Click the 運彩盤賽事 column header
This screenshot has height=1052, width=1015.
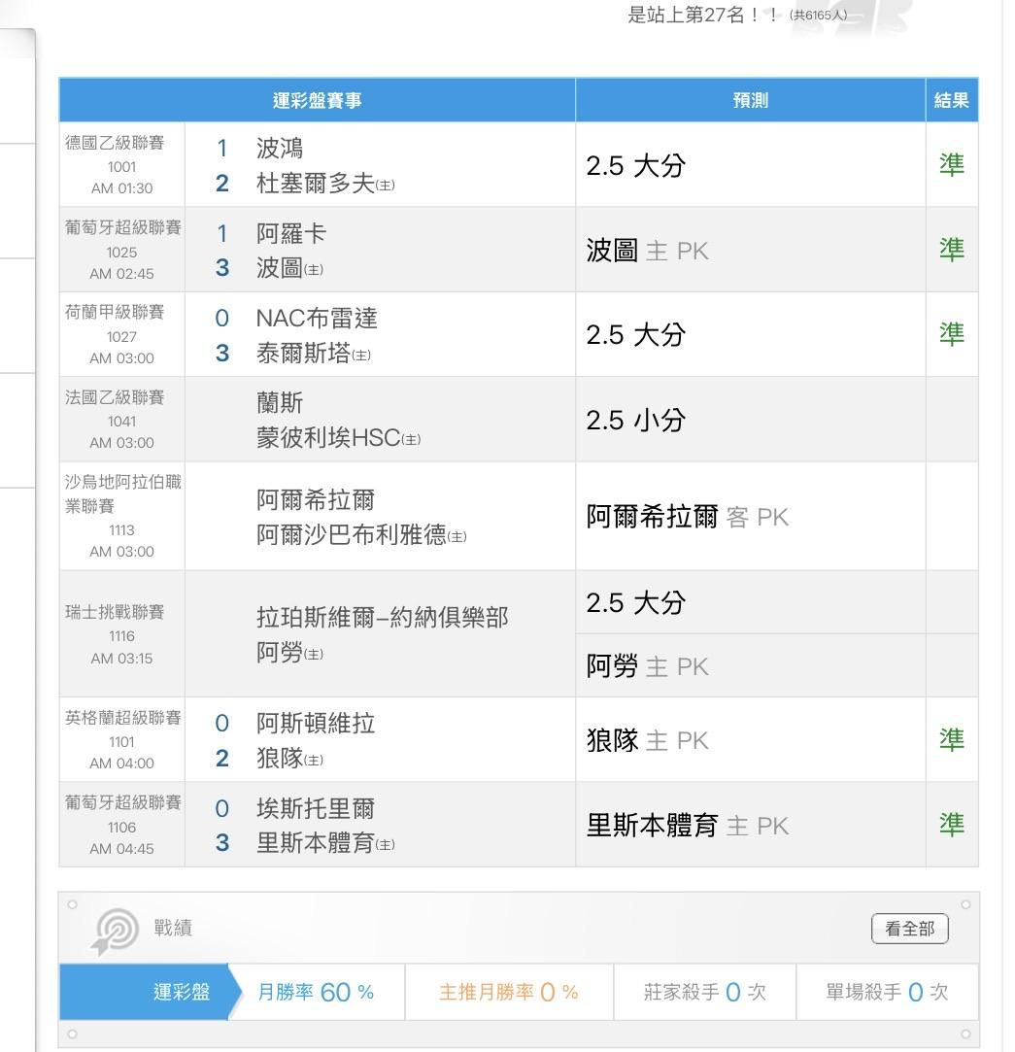[x=317, y=100]
